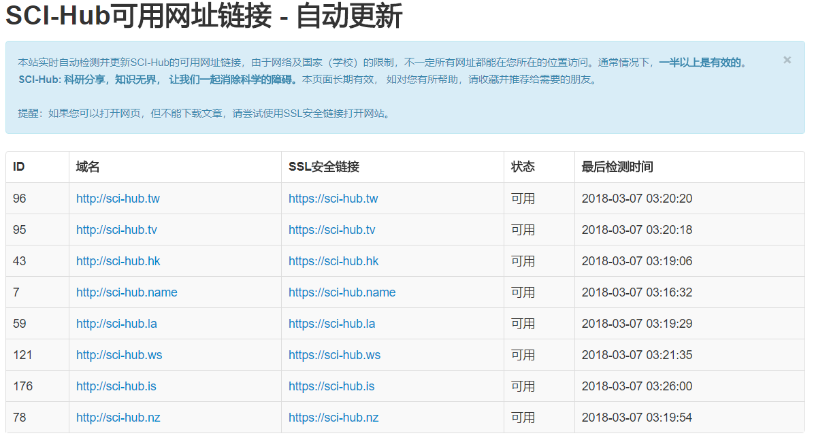Open the https://sci-hub.nz SSL link
This screenshot has width=814, height=440.
[332, 417]
